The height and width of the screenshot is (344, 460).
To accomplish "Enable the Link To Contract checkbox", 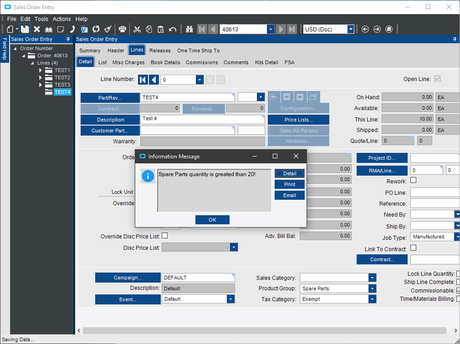I will [413, 248].
